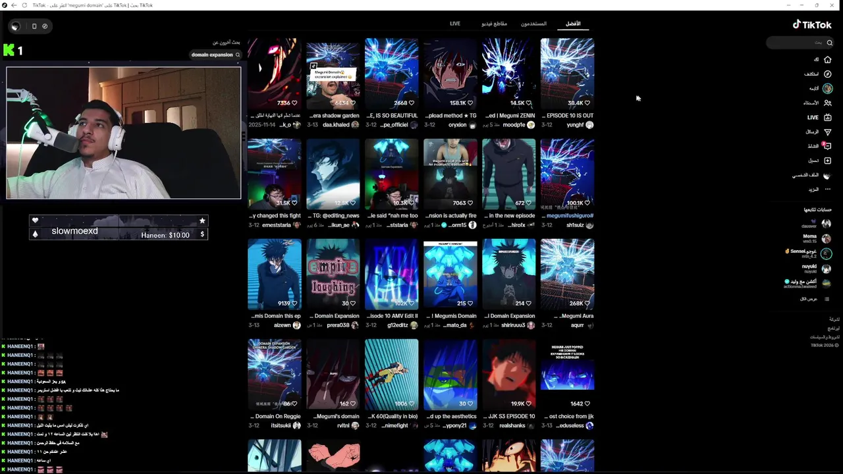Open the 'Megumi Aura' video with 268K likes
The image size is (843, 474).
(x=567, y=274)
